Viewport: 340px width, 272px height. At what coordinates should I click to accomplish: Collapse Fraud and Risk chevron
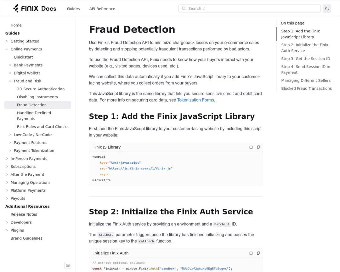(10, 81)
